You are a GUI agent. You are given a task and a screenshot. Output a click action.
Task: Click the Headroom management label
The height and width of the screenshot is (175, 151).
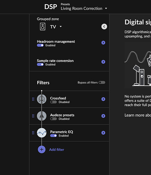point(56,42)
